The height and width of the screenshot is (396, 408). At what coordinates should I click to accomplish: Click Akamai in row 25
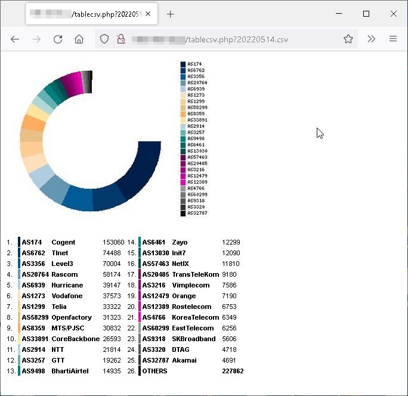coord(184,360)
